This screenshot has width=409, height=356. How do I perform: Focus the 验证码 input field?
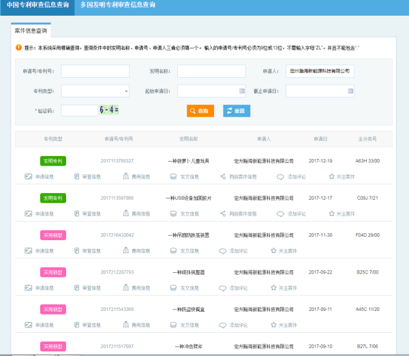tap(79, 110)
